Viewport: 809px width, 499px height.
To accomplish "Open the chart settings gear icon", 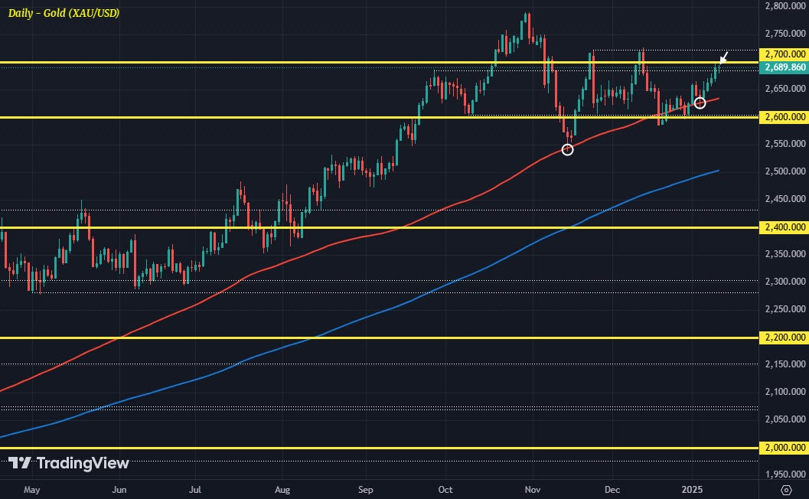I will pyautogui.click(x=786, y=490).
